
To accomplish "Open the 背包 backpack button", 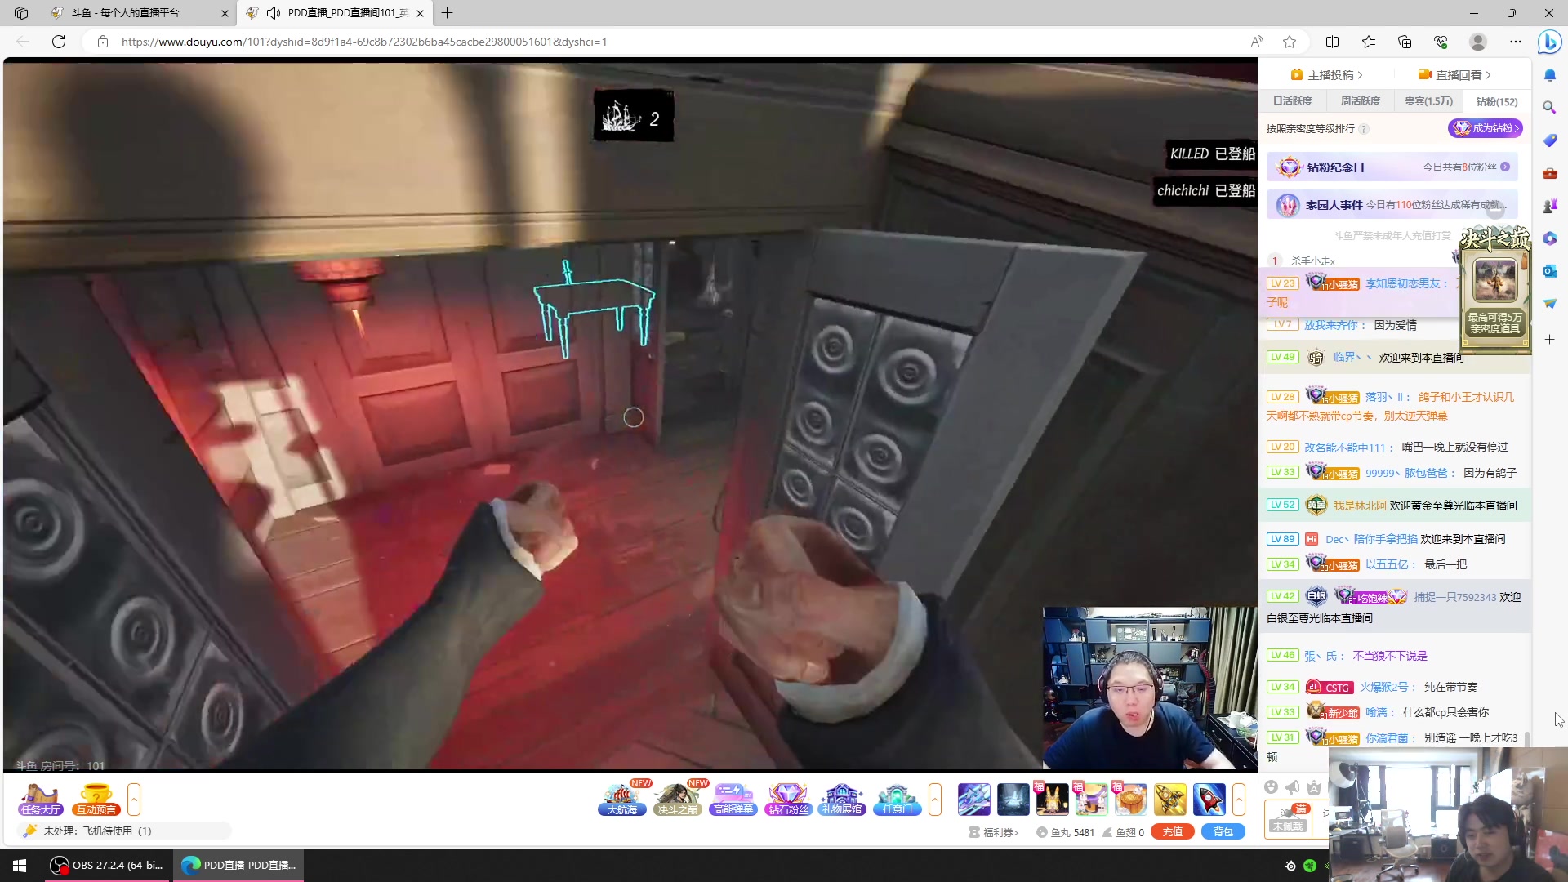I will (x=1223, y=831).
